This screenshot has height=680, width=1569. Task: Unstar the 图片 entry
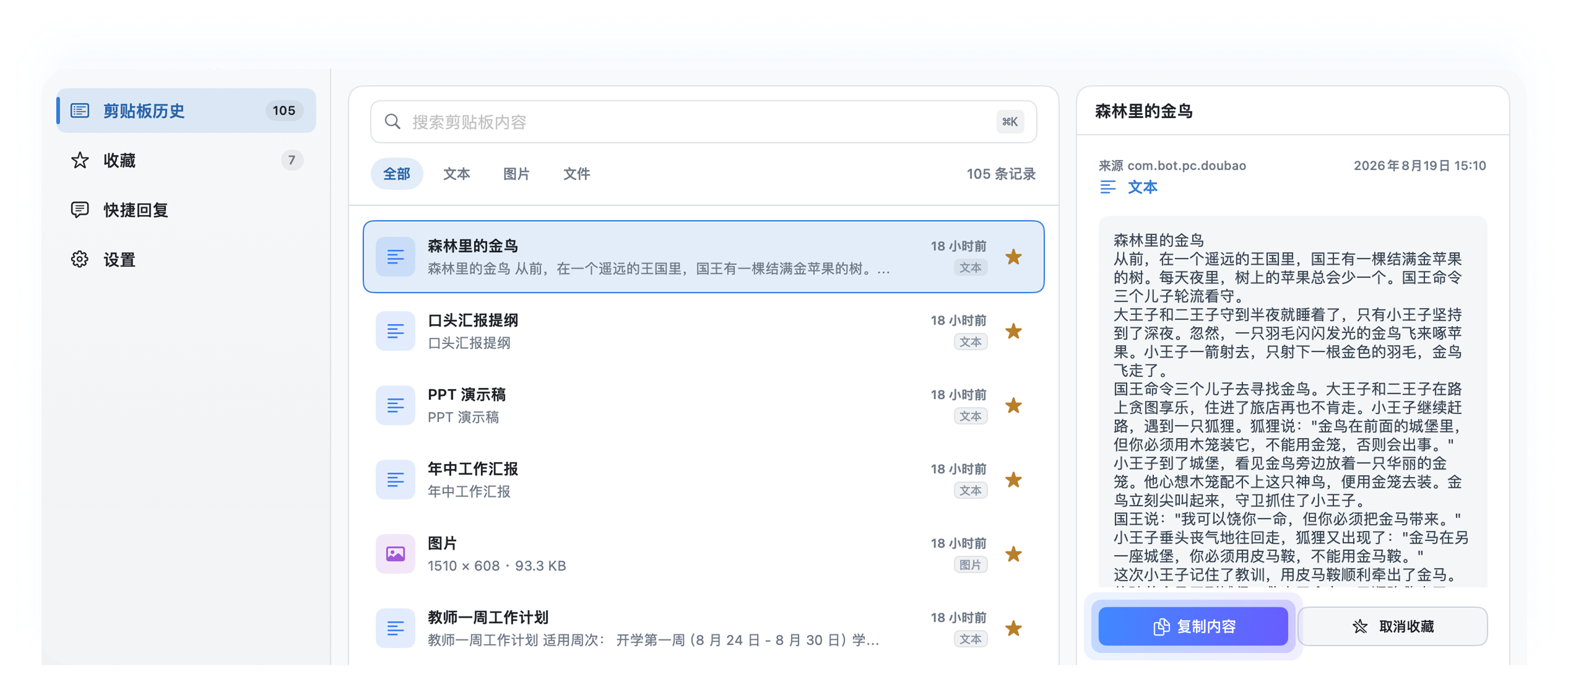click(1014, 554)
